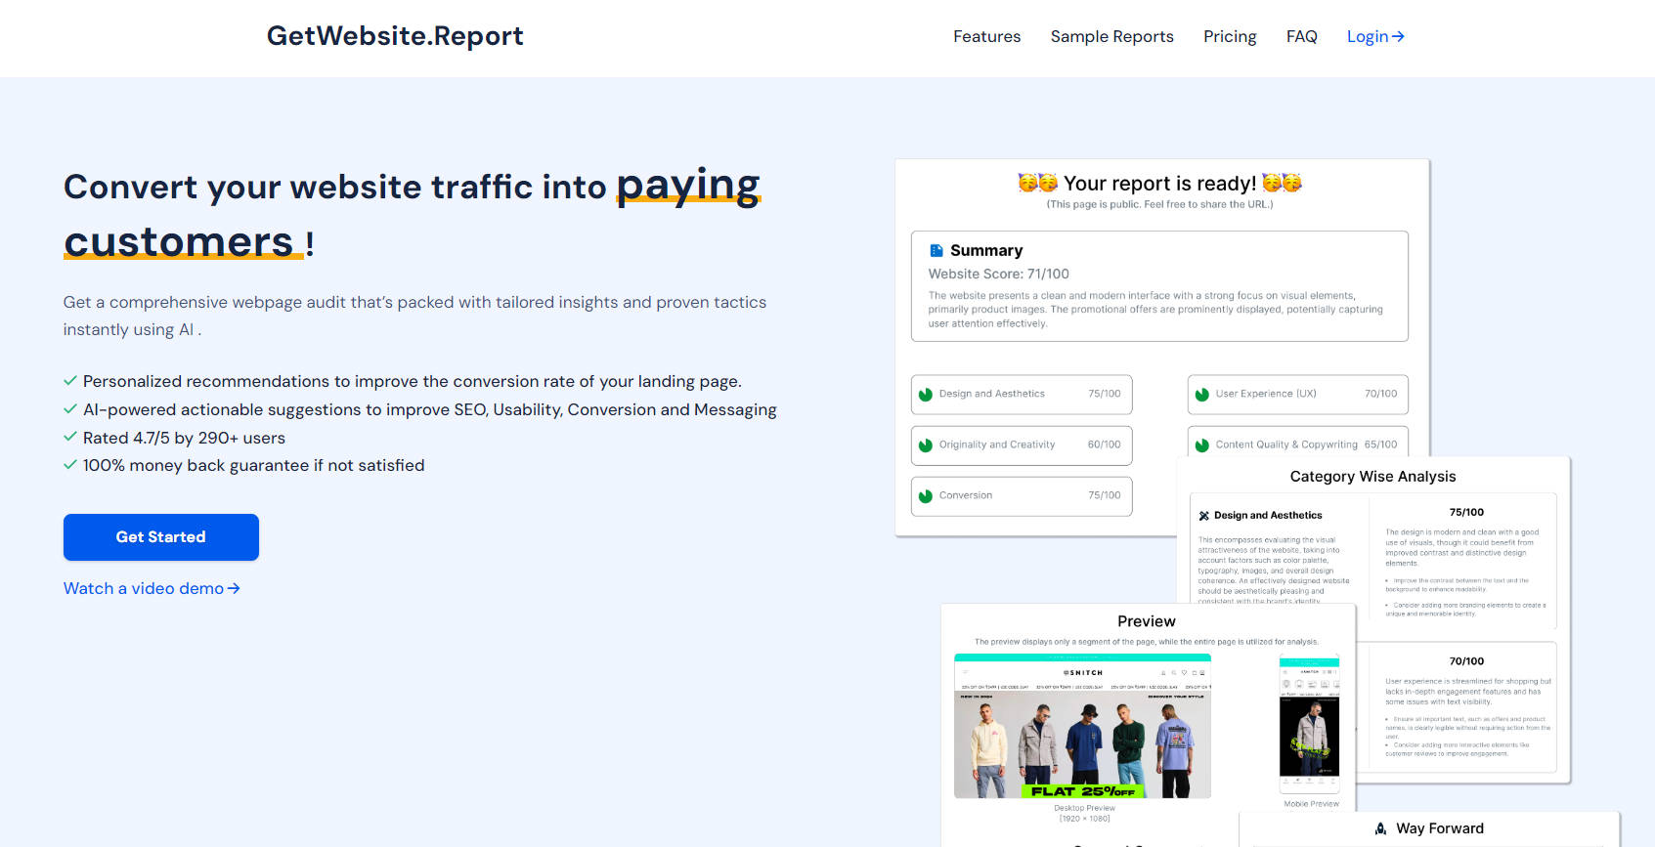Viewport: 1655px width, 847px height.
Task: Click the Design and Aesthetics tools icon in Category Wise Analysis
Action: coord(1204,516)
